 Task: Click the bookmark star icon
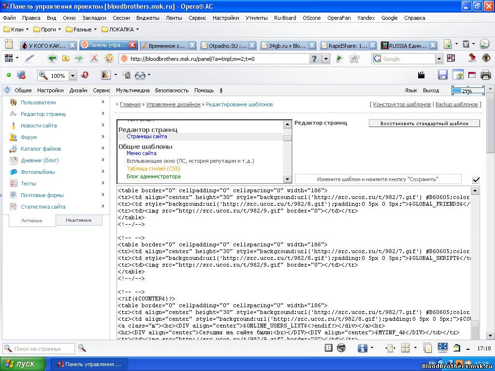[354, 58]
